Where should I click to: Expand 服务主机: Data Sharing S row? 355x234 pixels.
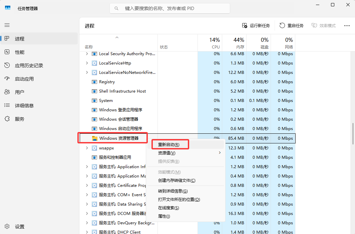coord(87,204)
